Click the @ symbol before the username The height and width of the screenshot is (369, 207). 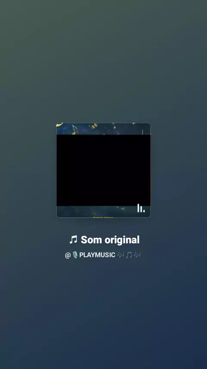[x=68, y=255]
